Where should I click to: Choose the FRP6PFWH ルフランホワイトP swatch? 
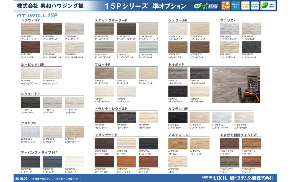pos(244,117)
